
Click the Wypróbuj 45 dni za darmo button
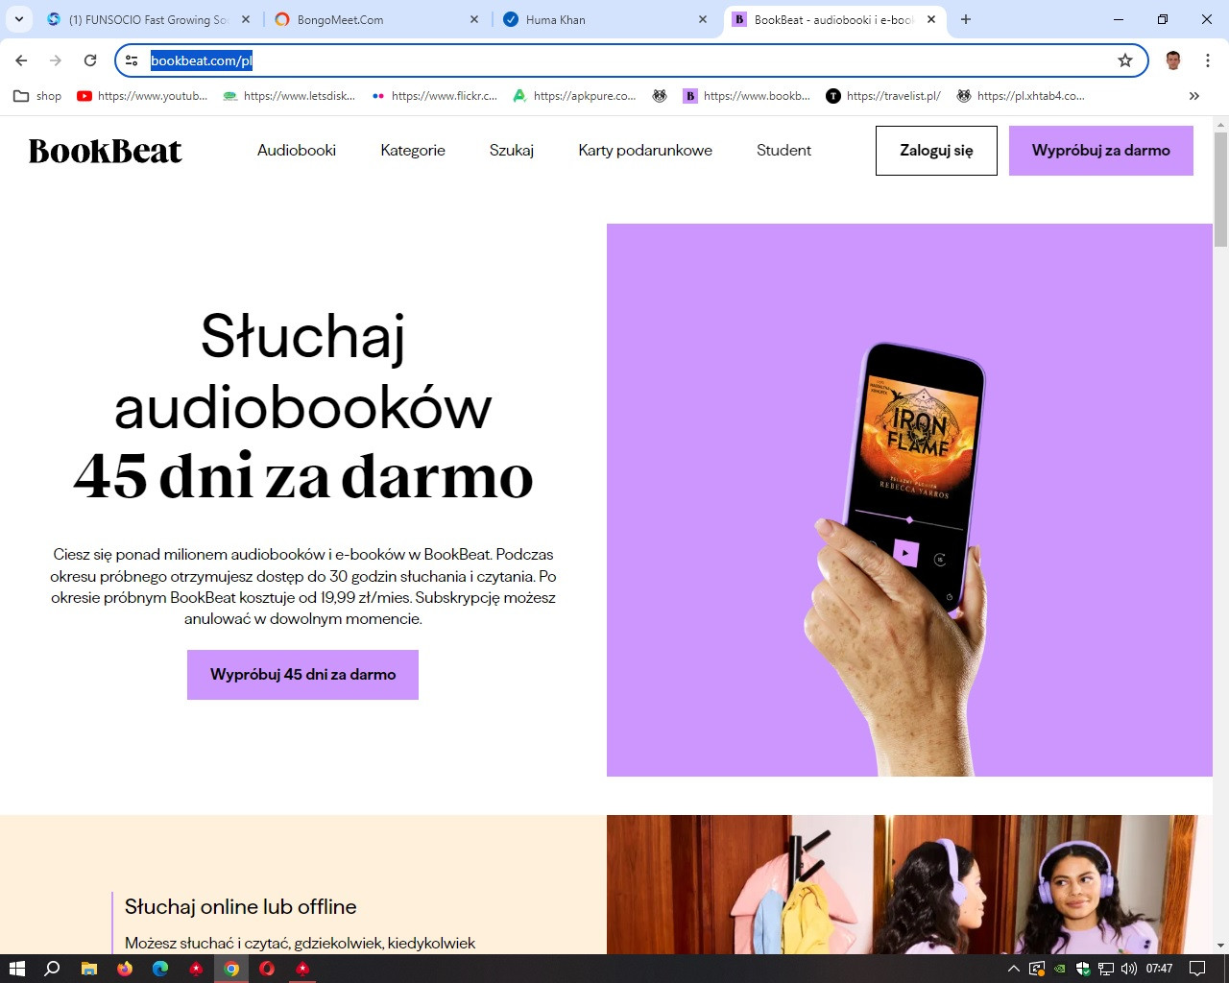[x=302, y=674]
